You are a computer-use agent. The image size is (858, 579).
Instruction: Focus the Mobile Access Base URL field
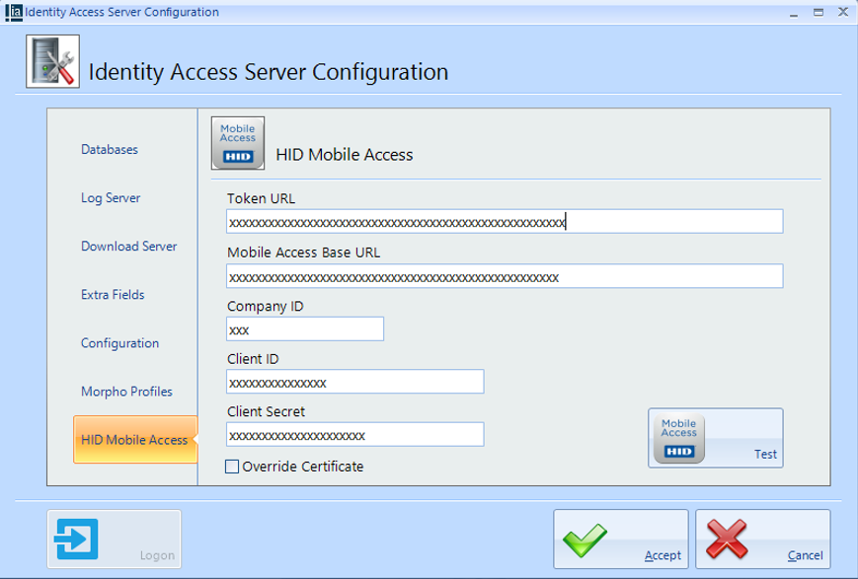(x=505, y=276)
